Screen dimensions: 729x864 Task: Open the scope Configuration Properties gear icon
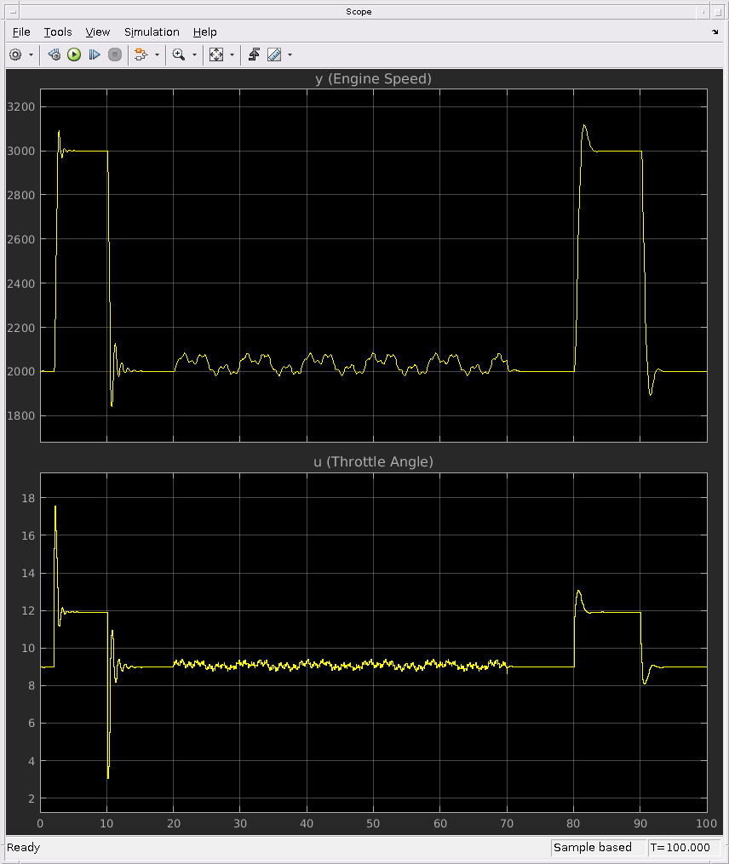(15, 54)
